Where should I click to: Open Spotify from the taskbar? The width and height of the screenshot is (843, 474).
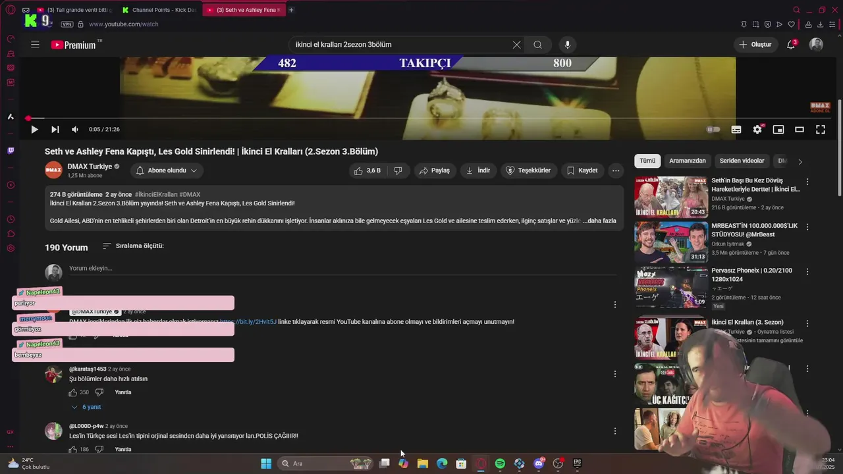click(x=500, y=463)
